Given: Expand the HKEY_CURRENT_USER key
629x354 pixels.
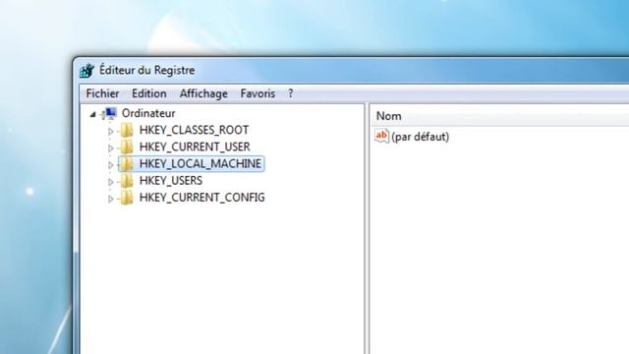Looking at the screenshot, I should tap(111, 147).
